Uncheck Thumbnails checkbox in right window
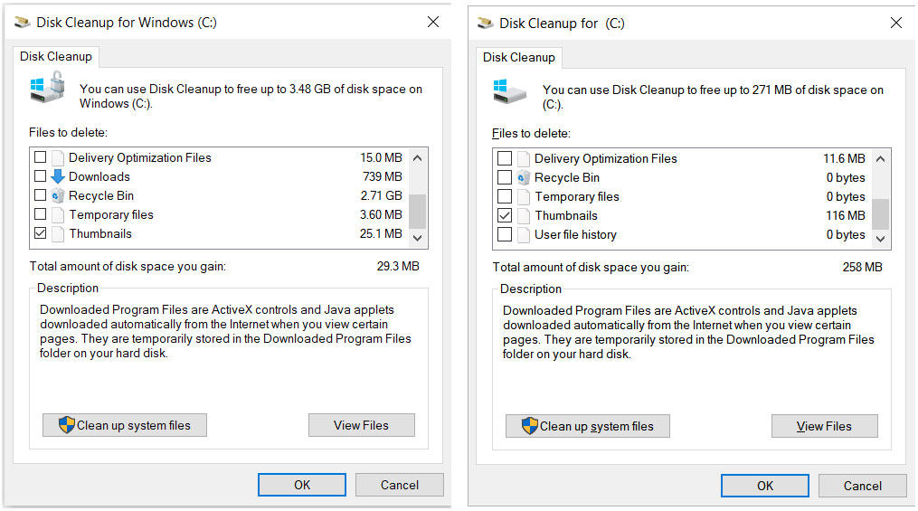 (504, 215)
